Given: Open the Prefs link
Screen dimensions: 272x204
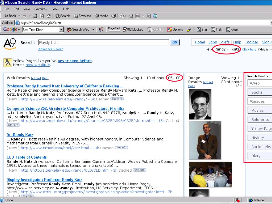Looking at the screenshot, I should [225, 42].
